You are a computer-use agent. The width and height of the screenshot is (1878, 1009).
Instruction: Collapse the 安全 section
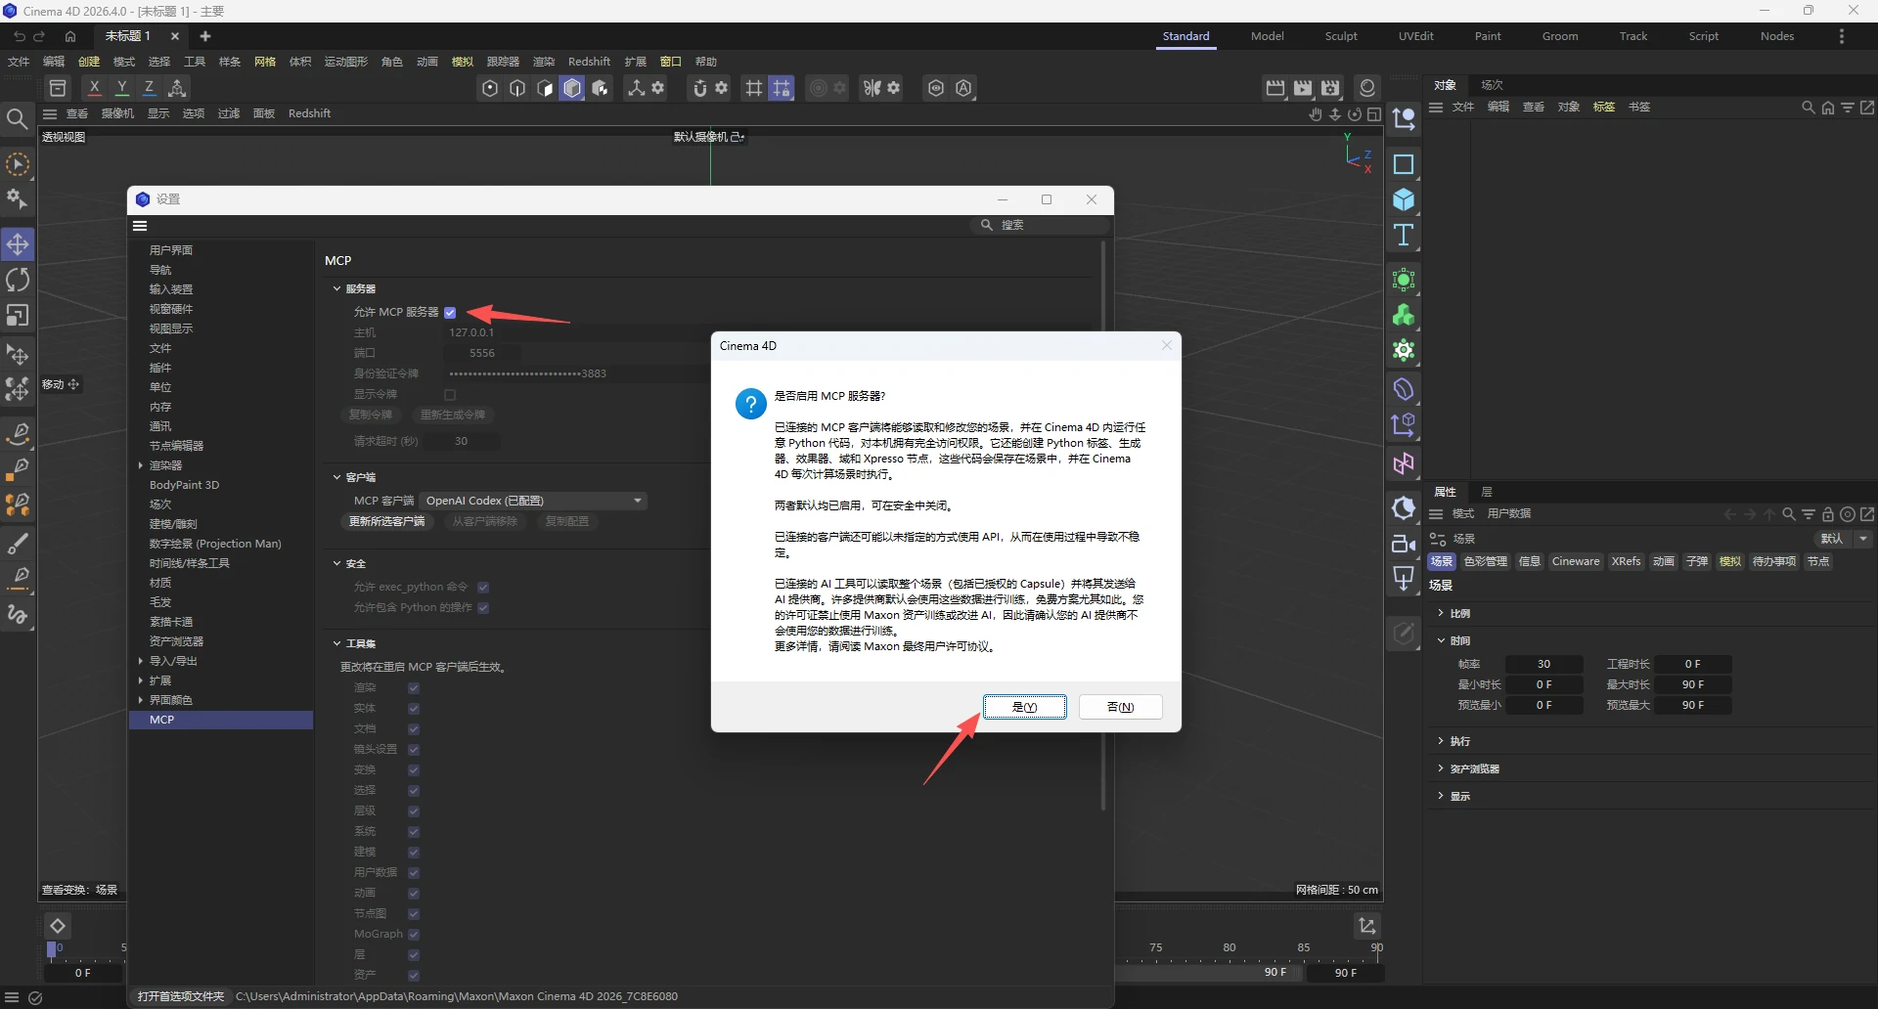(x=336, y=563)
